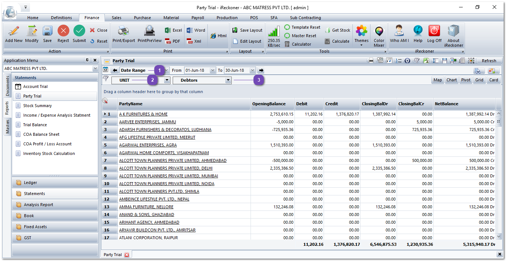Open the Who AM I icon
This screenshot has width=507, height=262.
click(399, 31)
